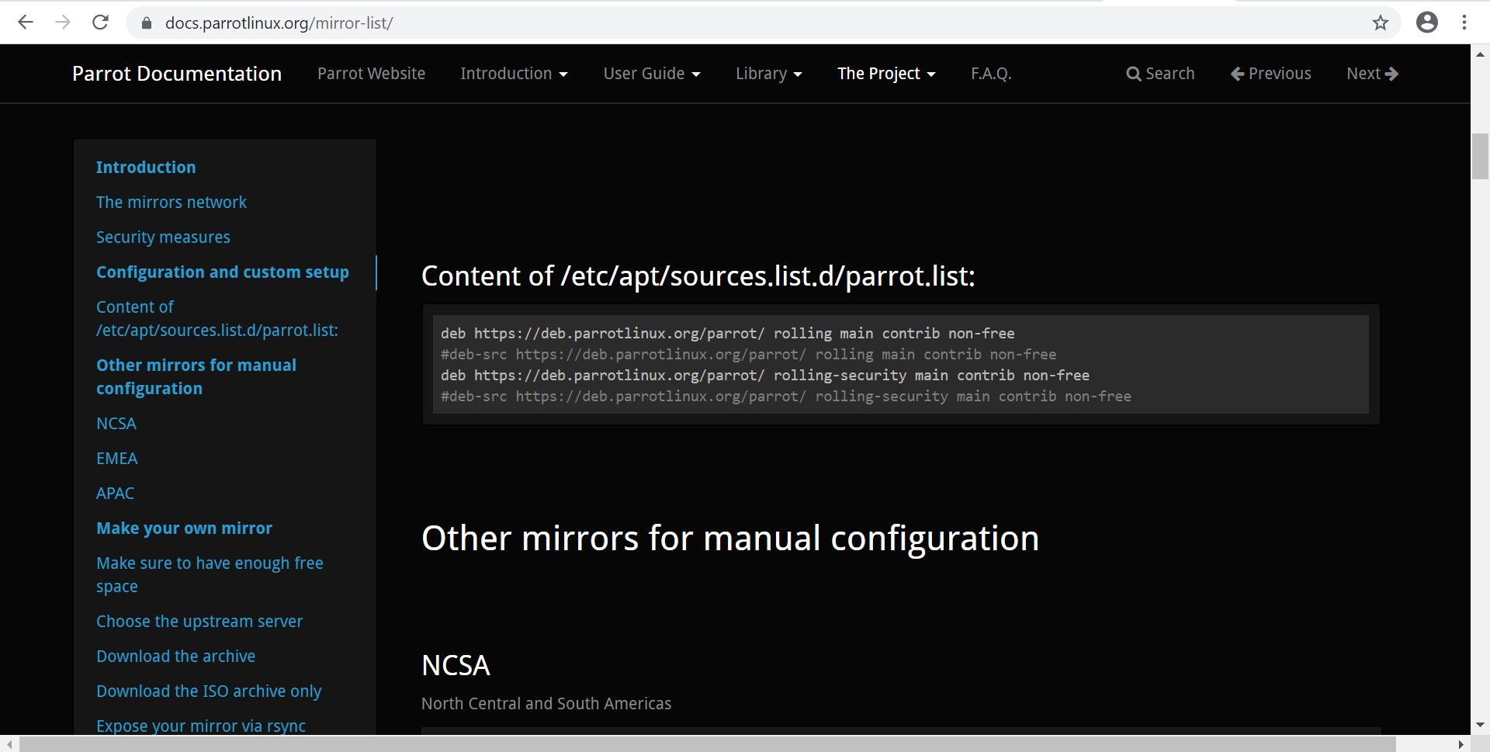Open the Chrome three-dot menu
The width and height of the screenshot is (1490, 752).
pos(1464,23)
